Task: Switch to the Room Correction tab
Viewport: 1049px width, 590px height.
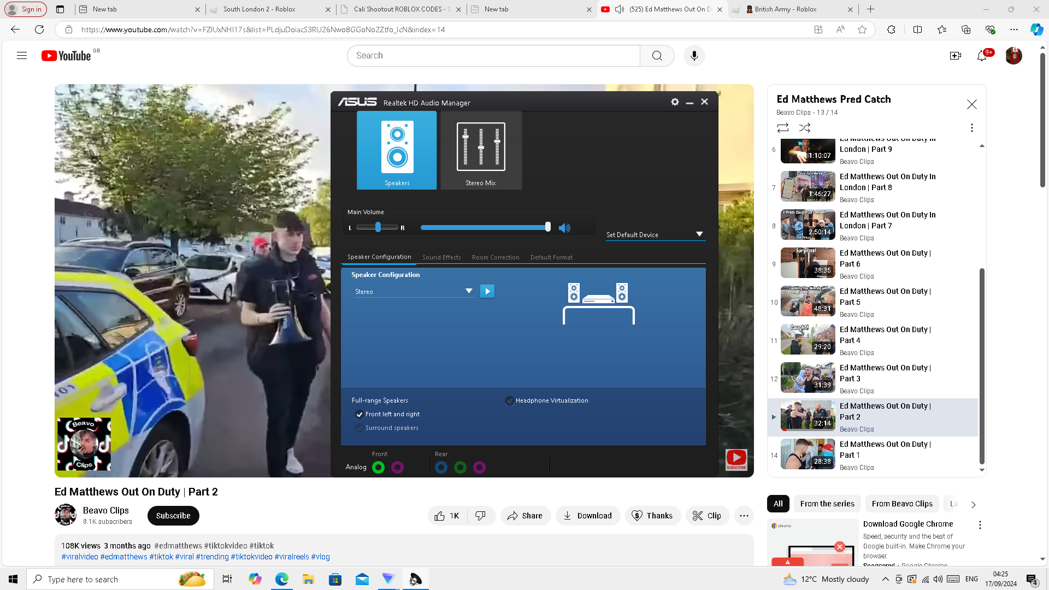Action: pyautogui.click(x=496, y=257)
